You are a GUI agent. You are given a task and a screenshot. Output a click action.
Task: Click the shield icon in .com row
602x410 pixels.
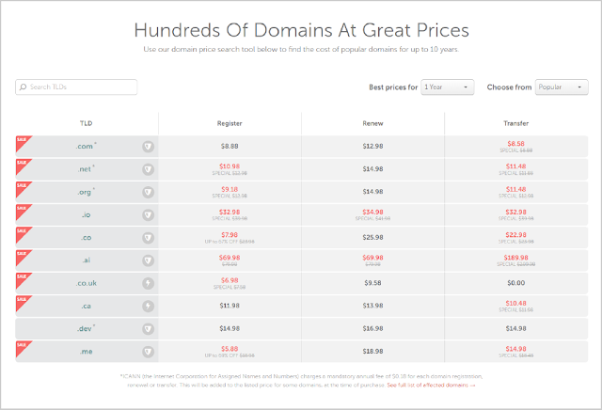pyautogui.click(x=149, y=147)
